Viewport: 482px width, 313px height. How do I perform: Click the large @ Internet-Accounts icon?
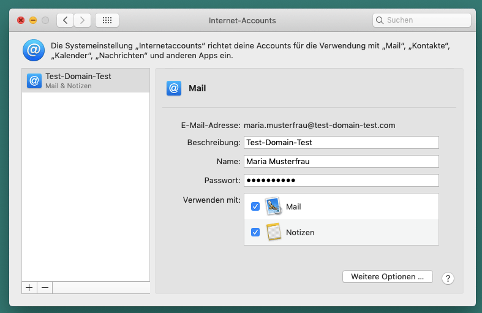coord(33,50)
